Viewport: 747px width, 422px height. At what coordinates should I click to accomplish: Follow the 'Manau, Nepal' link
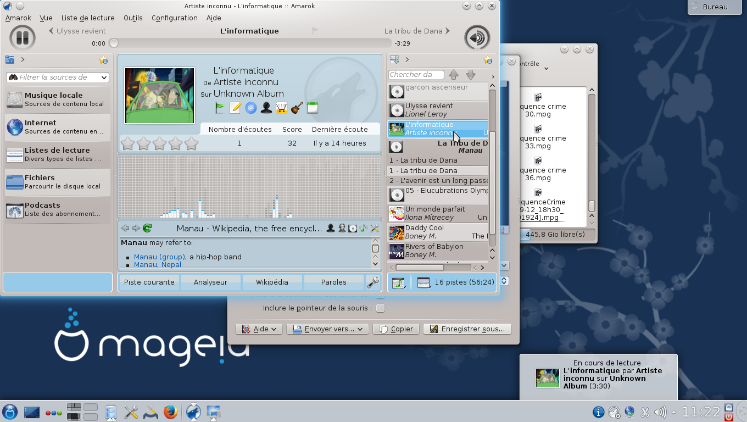158,265
